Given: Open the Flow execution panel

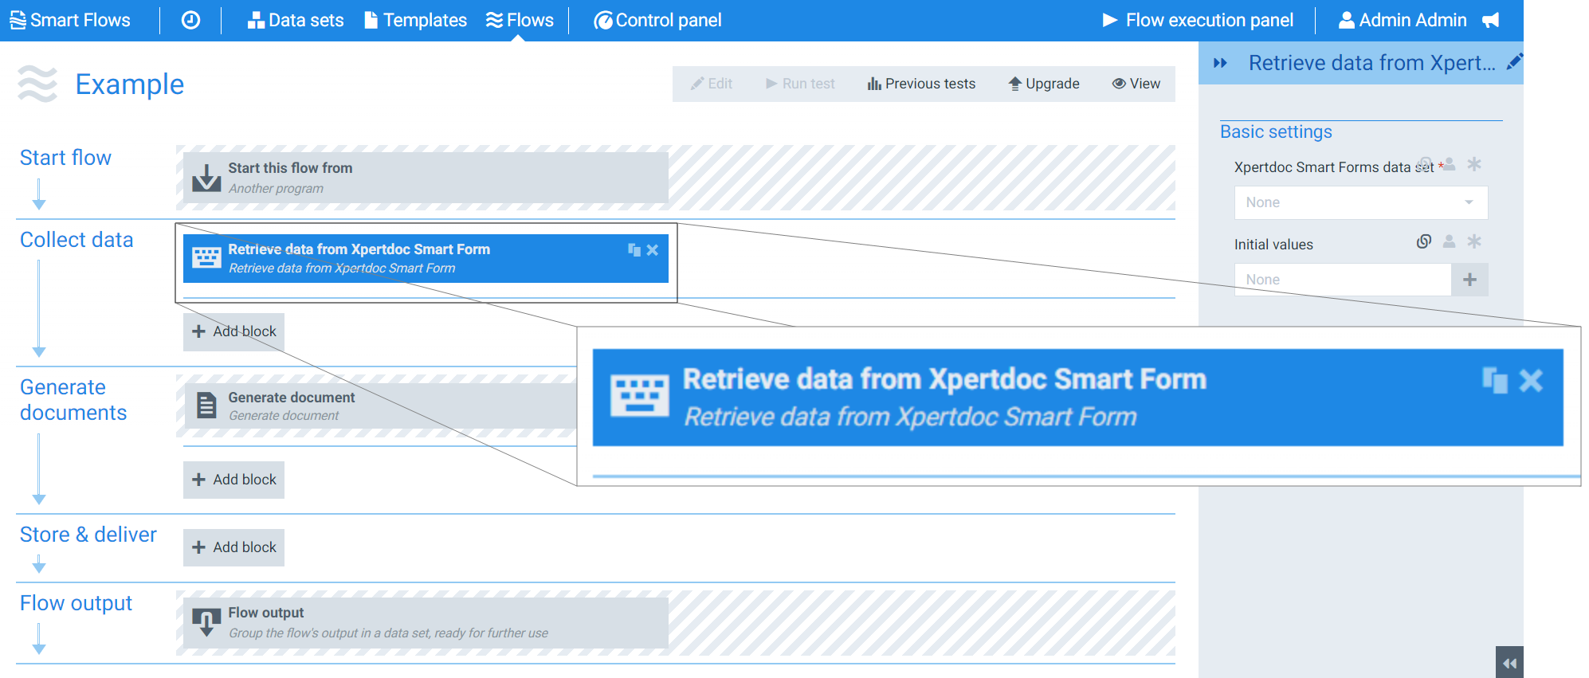Looking at the screenshot, I should (x=1198, y=20).
